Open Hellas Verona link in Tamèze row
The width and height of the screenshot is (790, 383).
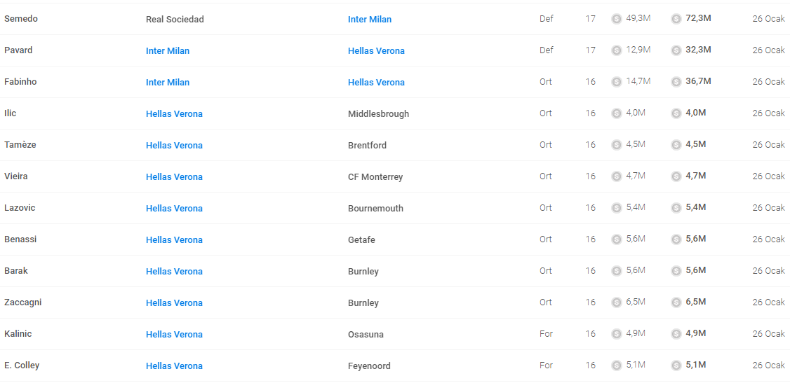174,145
